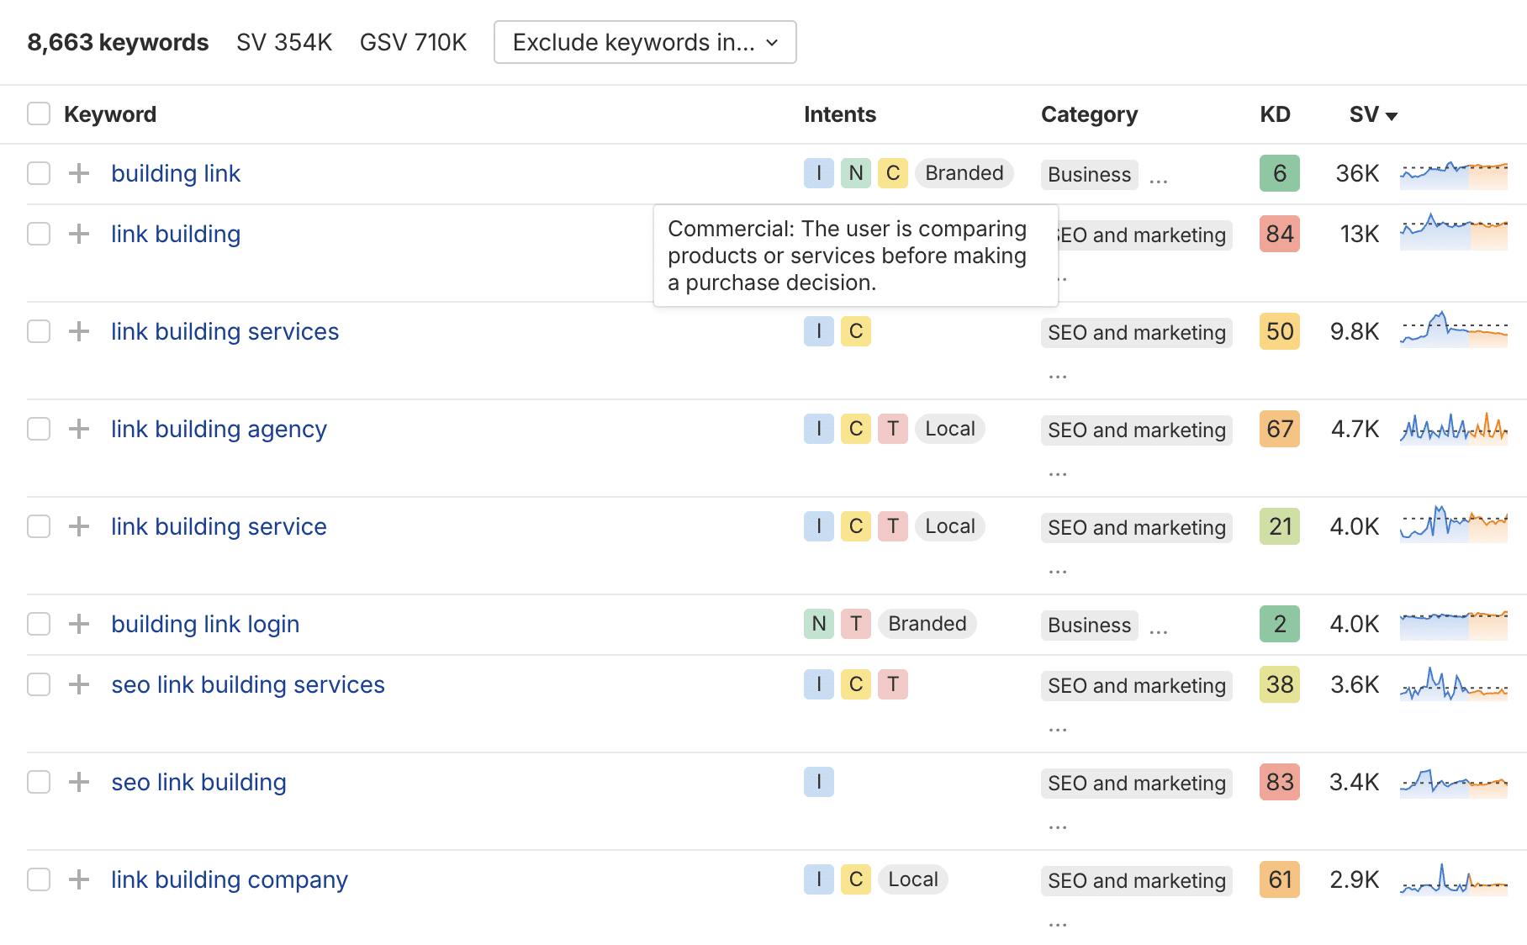Image resolution: width=1527 pixels, height=945 pixels.
Task: Click the red KD 84 score badge
Action: point(1280,234)
